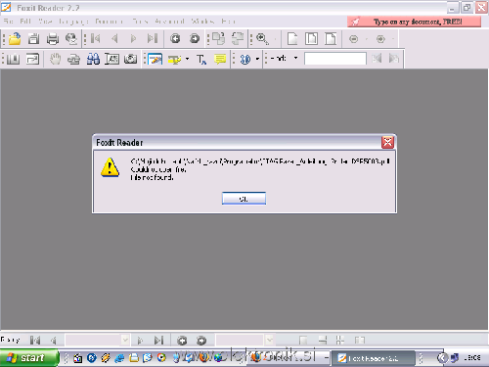
Task: Open the Help menu
Action: pos(228,22)
